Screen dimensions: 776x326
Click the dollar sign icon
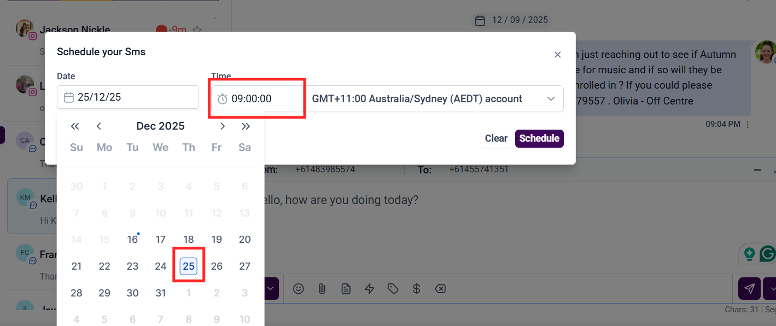(416, 288)
